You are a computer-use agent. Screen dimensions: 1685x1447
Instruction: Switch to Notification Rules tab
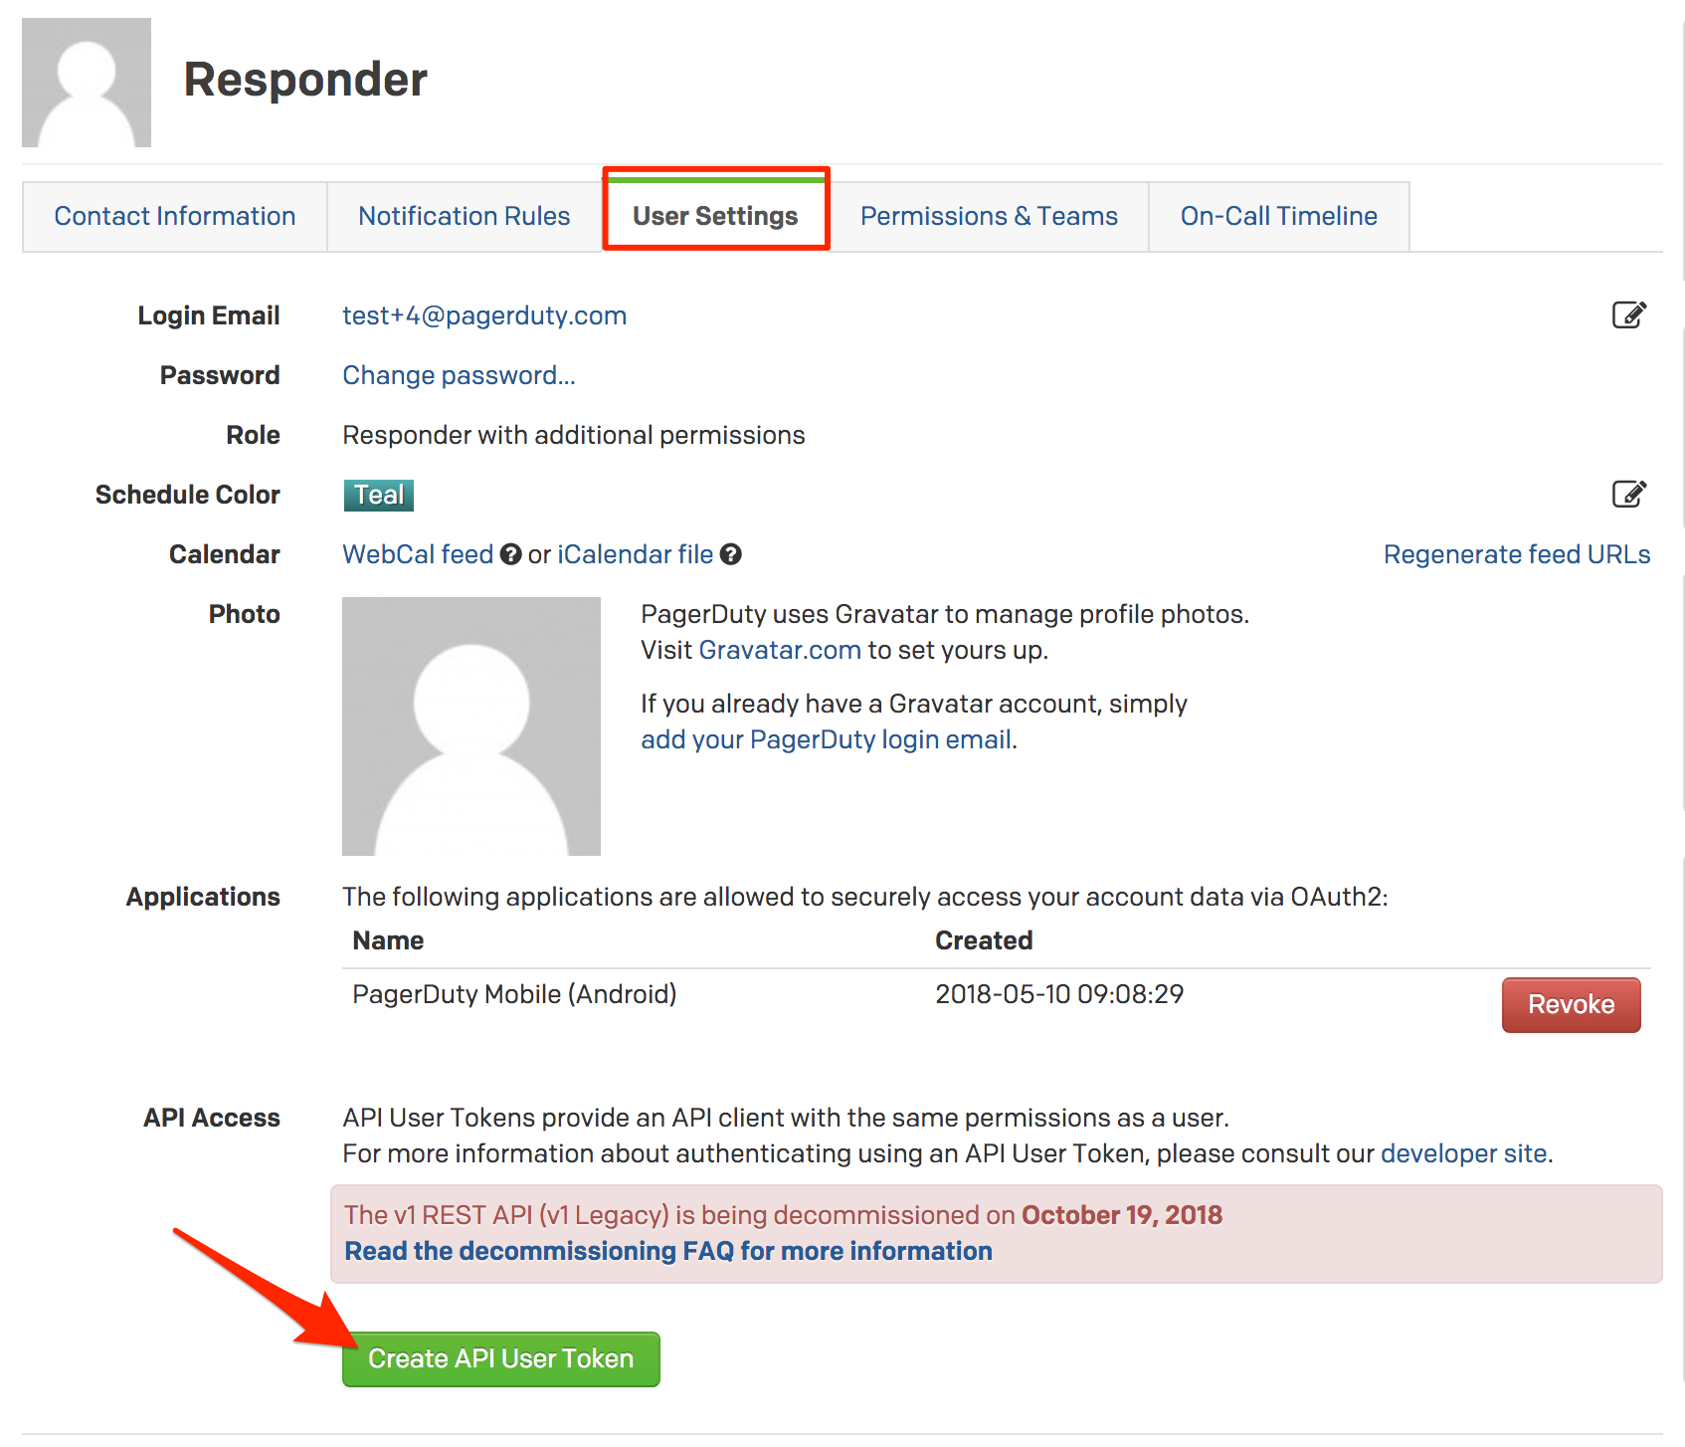[x=465, y=216]
